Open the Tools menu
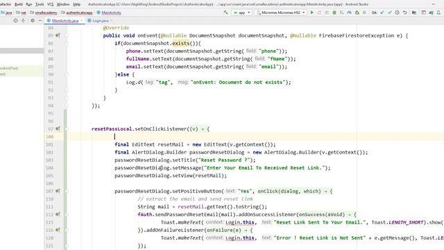Image resolution: width=444 pixels, height=250 pixels. click(x=40, y=4)
